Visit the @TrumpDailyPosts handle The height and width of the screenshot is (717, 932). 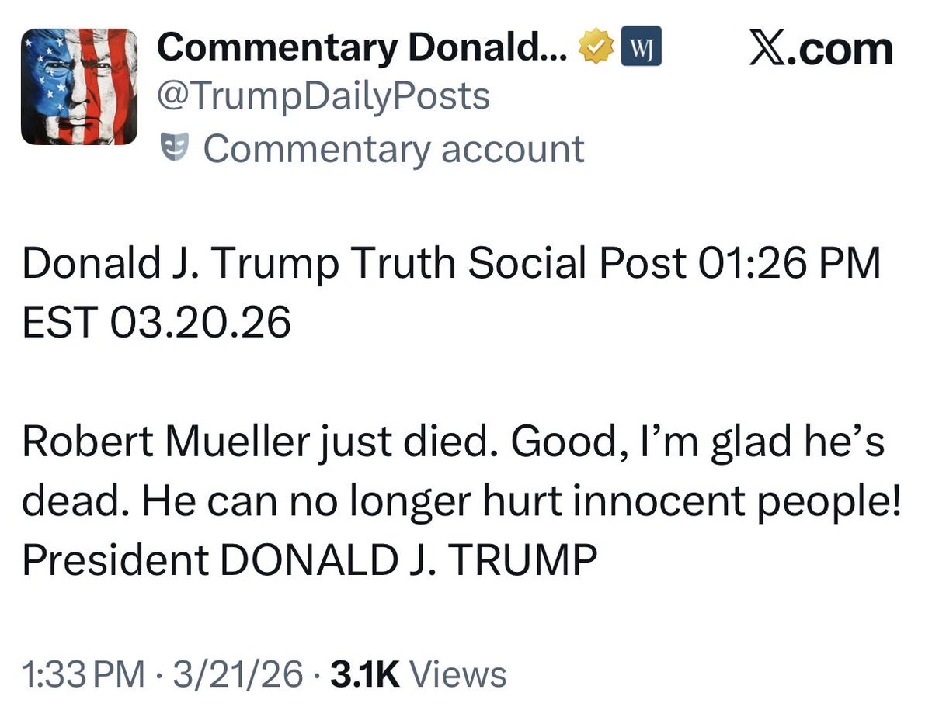click(323, 98)
